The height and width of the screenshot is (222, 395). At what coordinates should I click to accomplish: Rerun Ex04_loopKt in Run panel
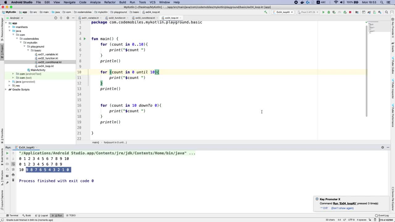coord(7,153)
